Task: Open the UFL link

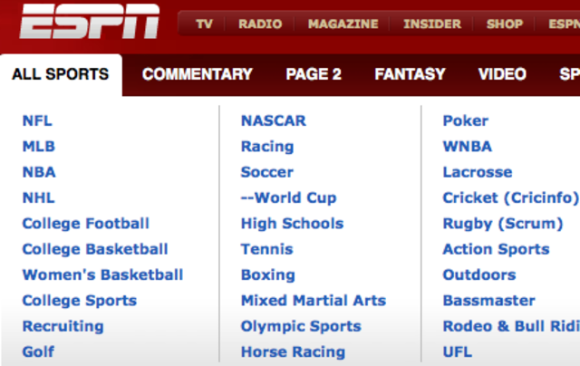Action: (458, 352)
